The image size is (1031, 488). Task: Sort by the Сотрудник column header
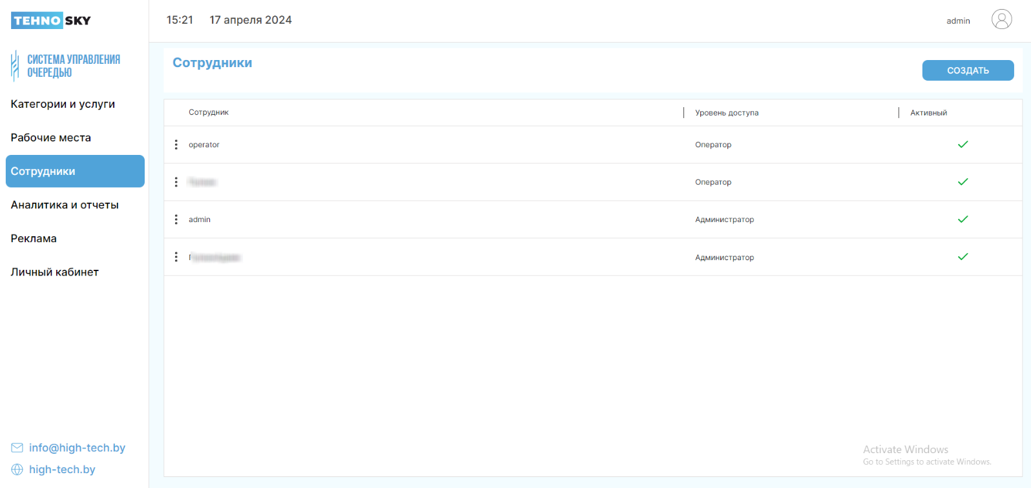pos(209,112)
